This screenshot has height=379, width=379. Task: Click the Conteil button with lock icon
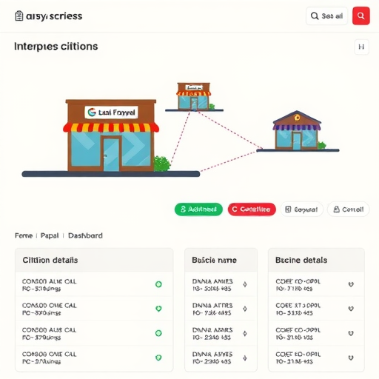pos(348,209)
